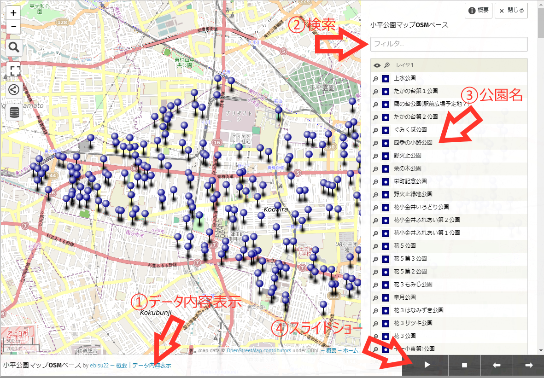This screenshot has height=378, width=544.
Task: Start the slideshow with play button
Action: pos(427,365)
